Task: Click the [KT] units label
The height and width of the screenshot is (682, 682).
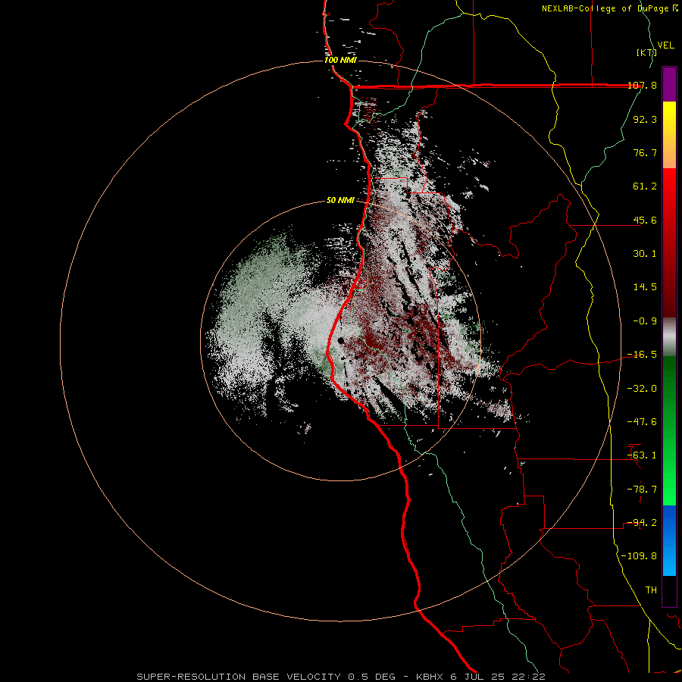Action: pyautogui.click(x=646, y=52)
